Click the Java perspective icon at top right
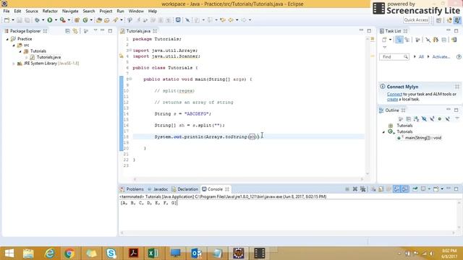The image size is (463, 260). (x=457, y=20)
